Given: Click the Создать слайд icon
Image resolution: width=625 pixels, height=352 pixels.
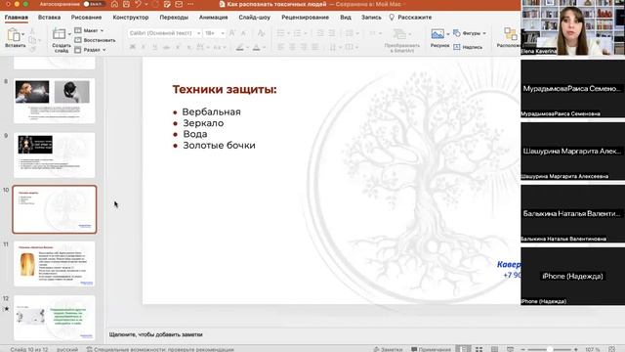Looking at the screenshot, I should pos(60,35).
